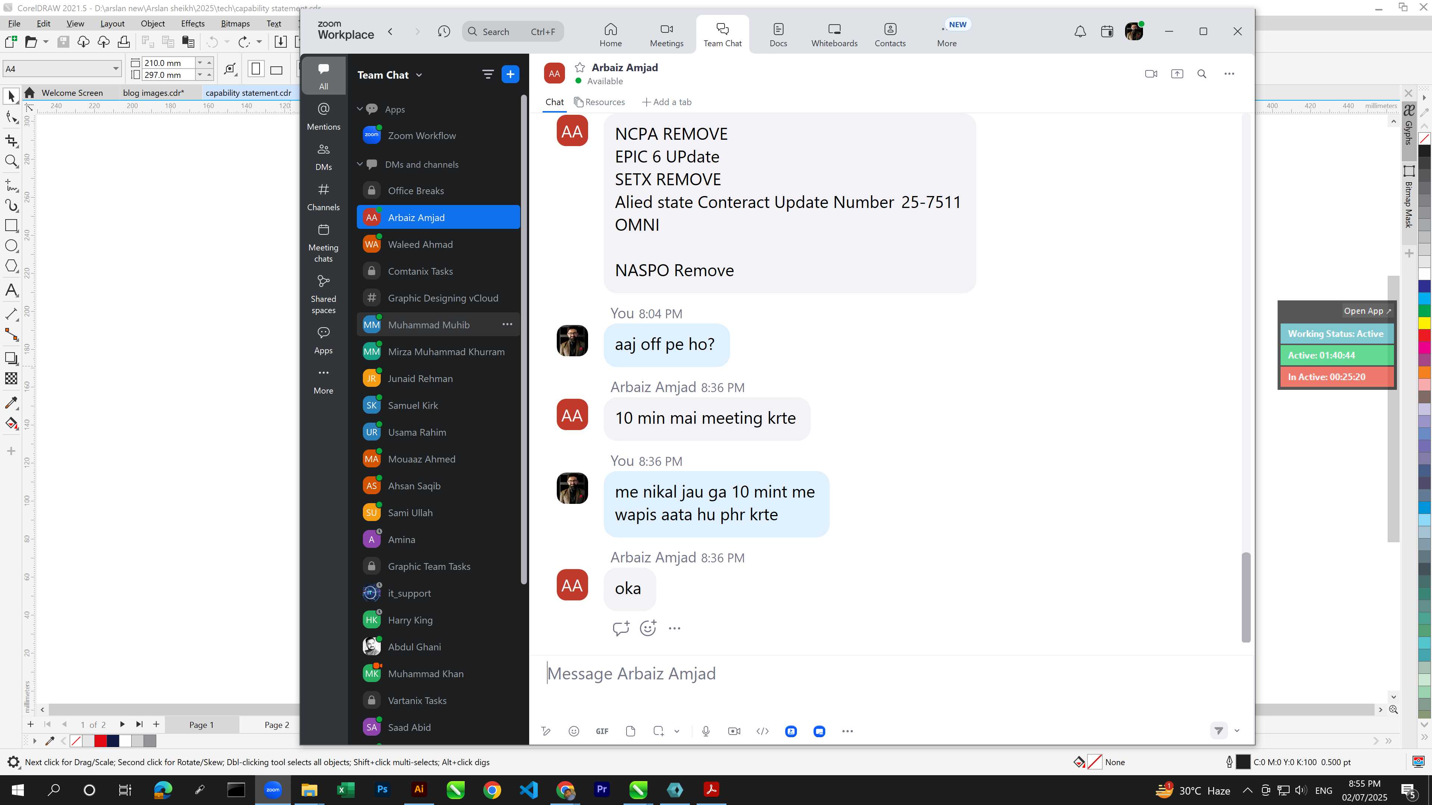The width and height of the screenshot is (1432, 805).
Task: Open the DMs sidebar section
Action: coord(324,157)
